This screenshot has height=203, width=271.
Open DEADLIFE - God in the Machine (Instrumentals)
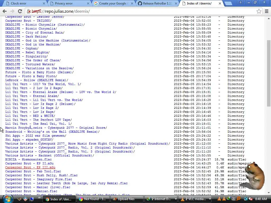pos(48,40)
